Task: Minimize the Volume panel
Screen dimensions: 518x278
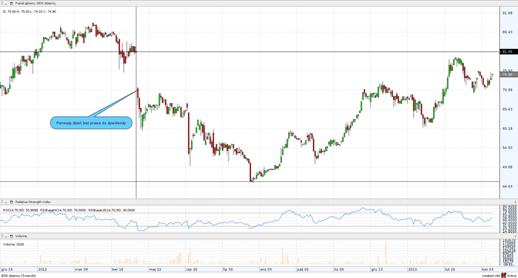Action: click(x=7, y=236)
